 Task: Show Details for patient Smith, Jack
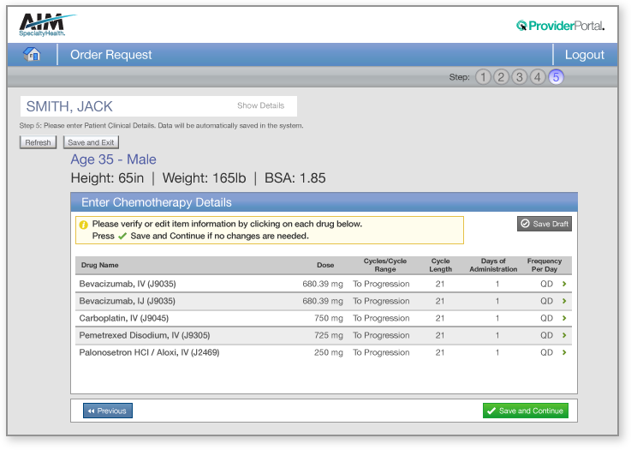pos(260,106)
